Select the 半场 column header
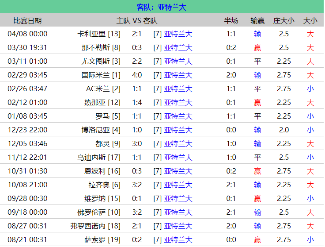The height and width of the screenshot is (247, 325). coord(231,20)
